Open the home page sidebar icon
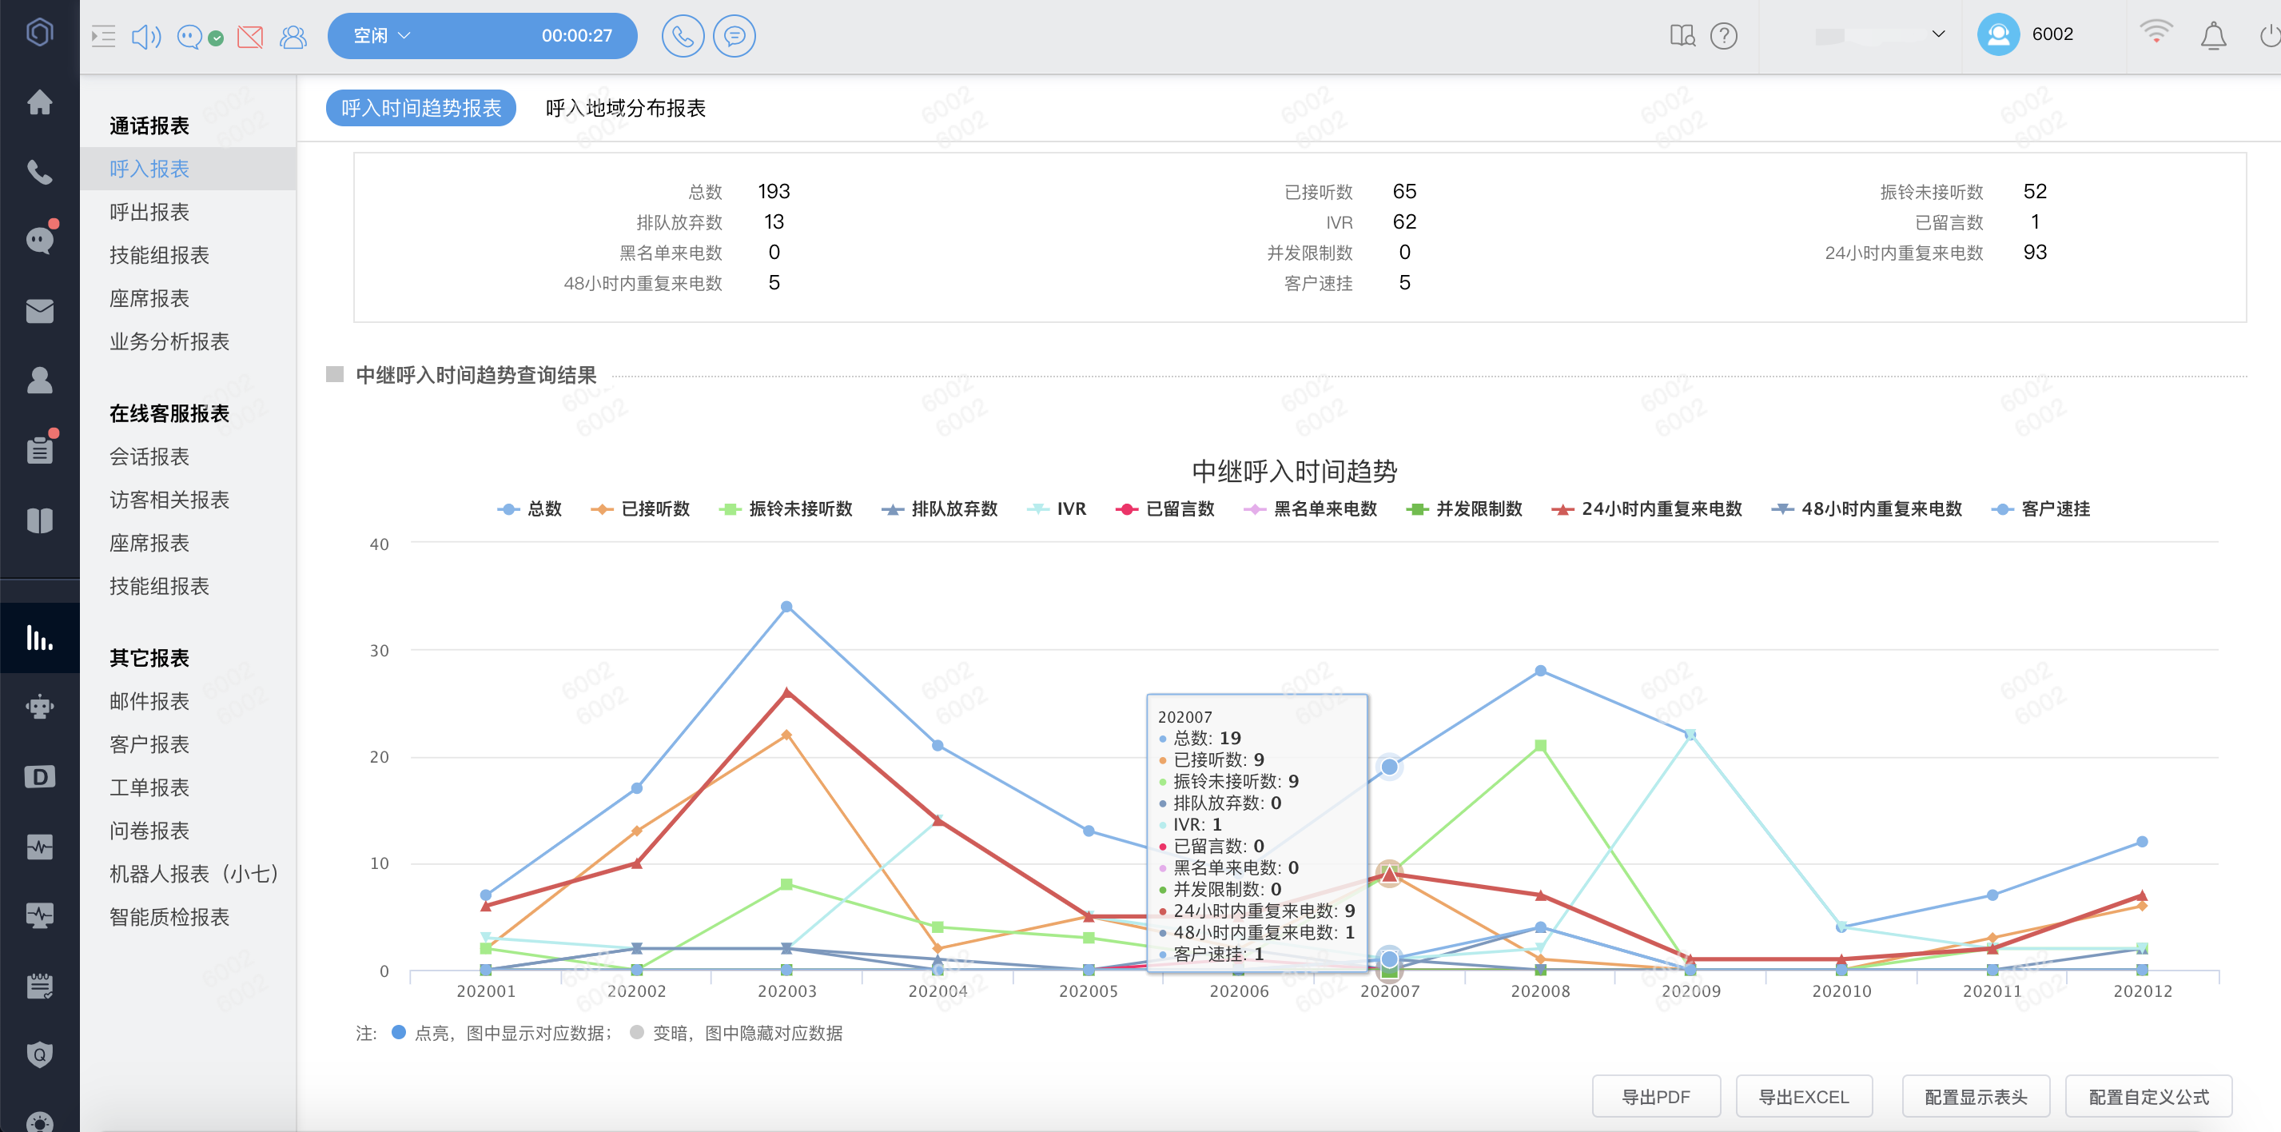Screen dimensions: 2281x1132 point(39,102)
